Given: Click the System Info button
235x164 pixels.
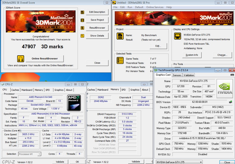Looking at the screenshot, I should click(x=192, y=55).
